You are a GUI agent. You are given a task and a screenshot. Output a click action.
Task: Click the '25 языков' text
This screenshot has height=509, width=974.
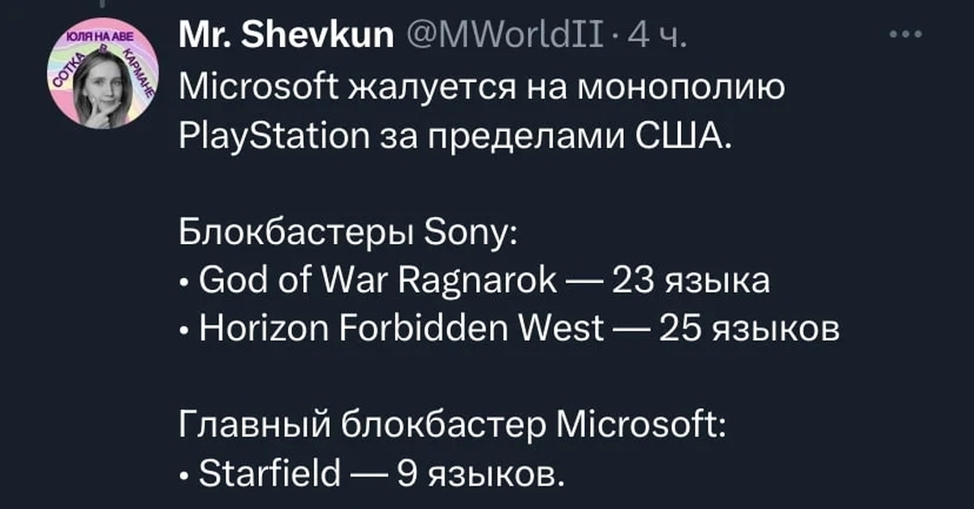748,328
